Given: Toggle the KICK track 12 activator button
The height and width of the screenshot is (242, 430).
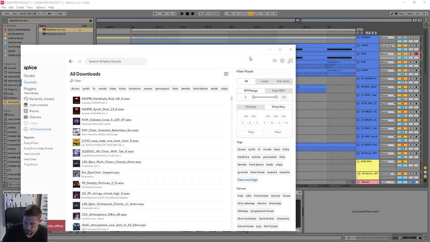Looking at the screenshot, I should pyautogui.click(x=402, y=54).
